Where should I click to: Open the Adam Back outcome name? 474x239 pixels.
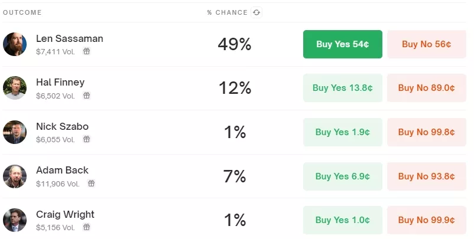click(x=62, y=171)
